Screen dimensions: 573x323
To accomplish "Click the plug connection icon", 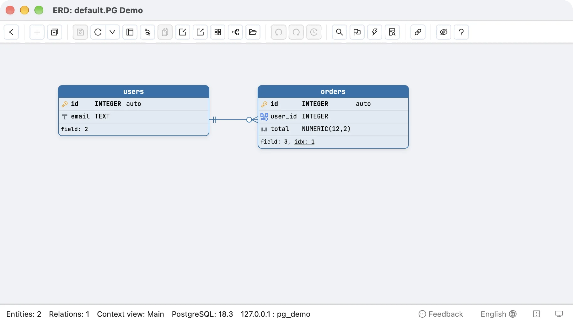I will coord(418,32).
